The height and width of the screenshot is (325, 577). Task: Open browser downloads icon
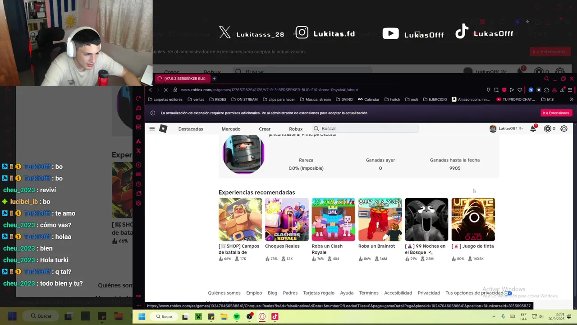click(x=562, y=90)
